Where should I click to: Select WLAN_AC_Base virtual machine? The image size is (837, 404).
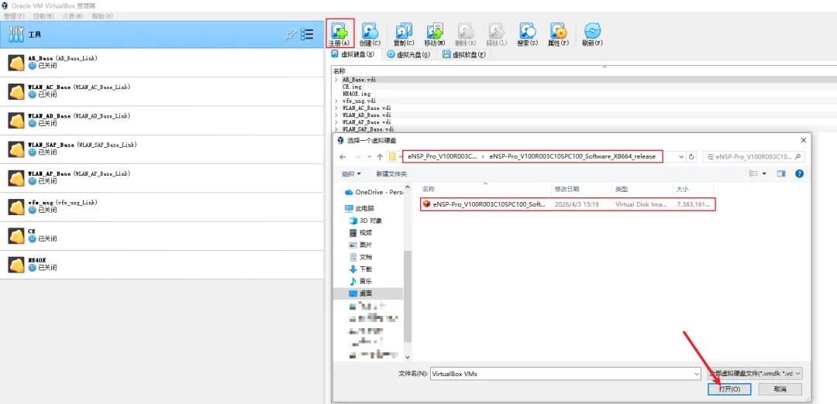(x=162, y=91)
